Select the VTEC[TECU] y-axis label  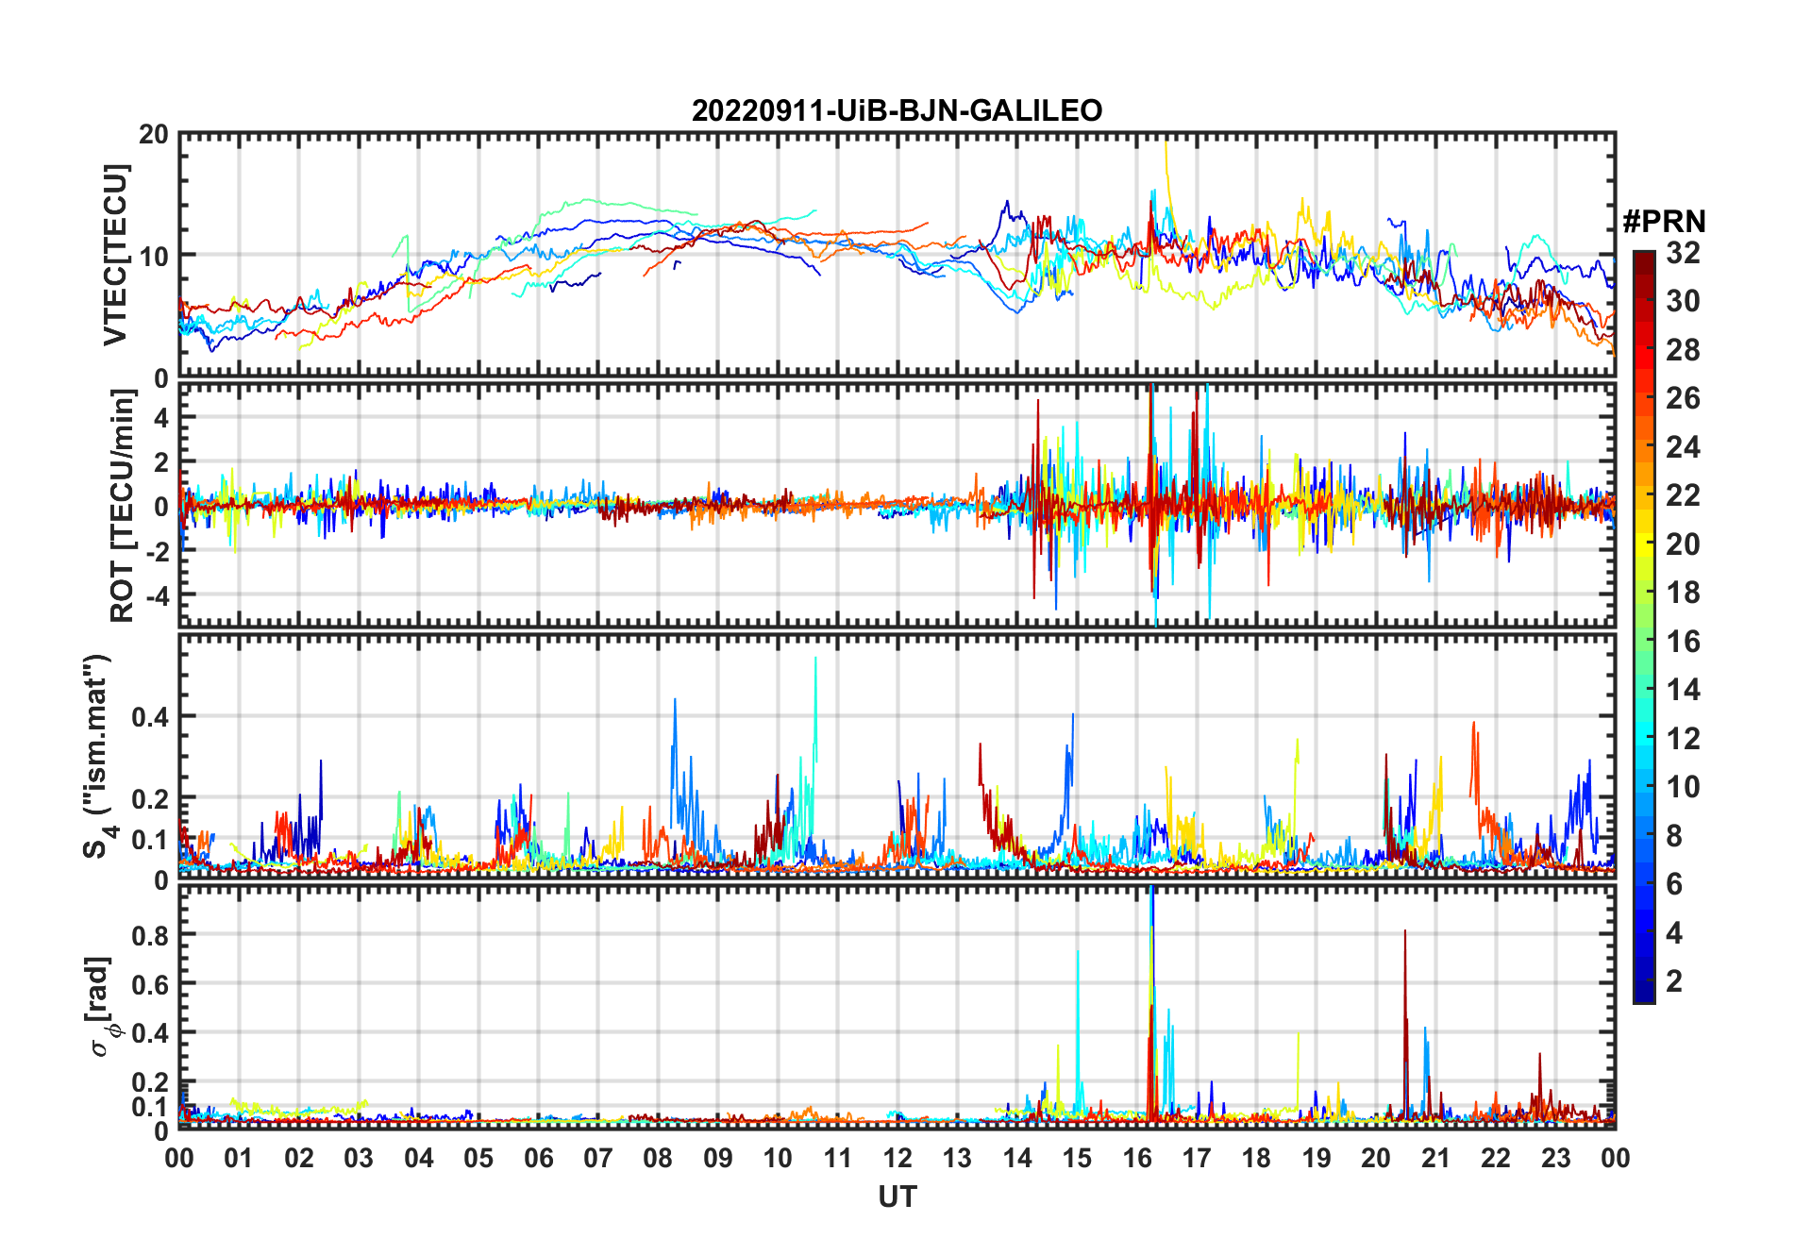click(115, 255)
